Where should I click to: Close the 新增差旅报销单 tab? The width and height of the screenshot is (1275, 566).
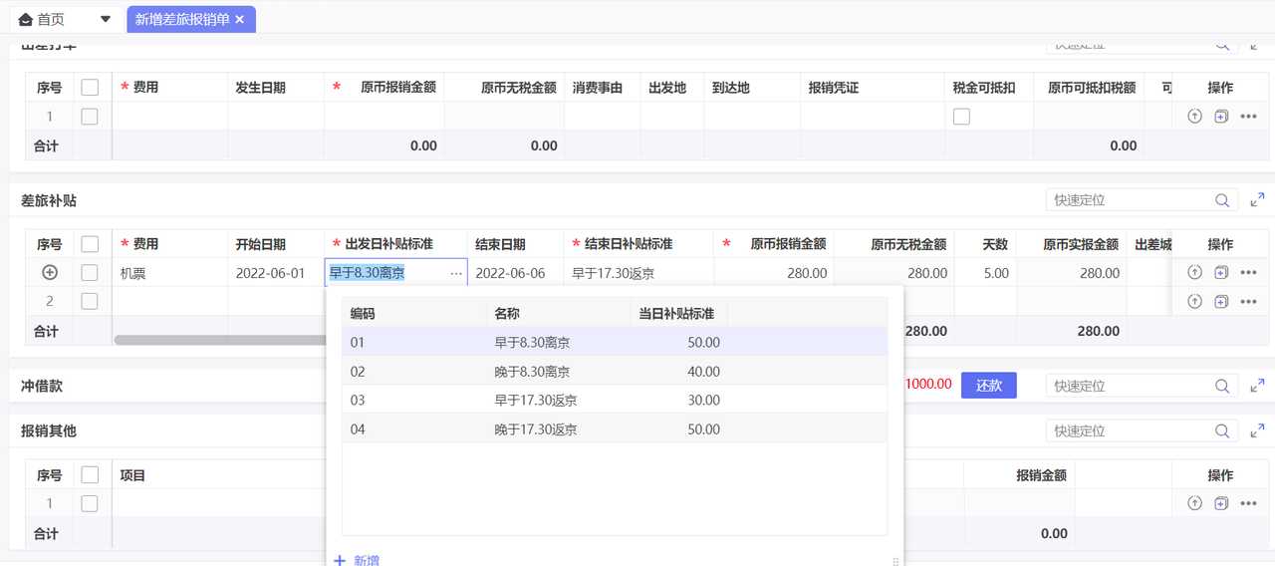[x=240, y=19]
